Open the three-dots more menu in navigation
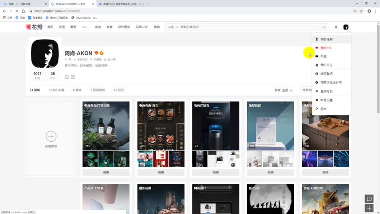 (x=84, y=27)
